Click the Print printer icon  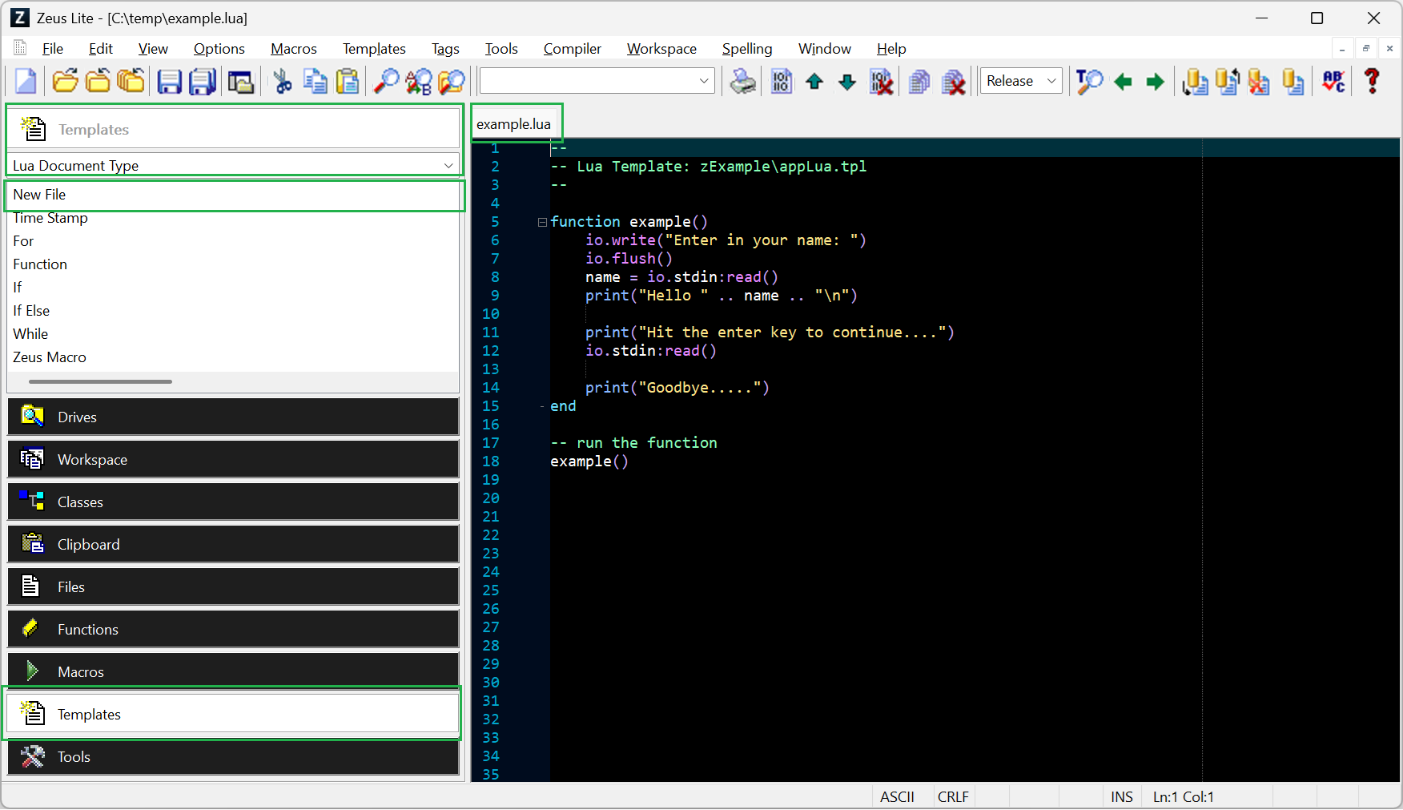[742, 81]
